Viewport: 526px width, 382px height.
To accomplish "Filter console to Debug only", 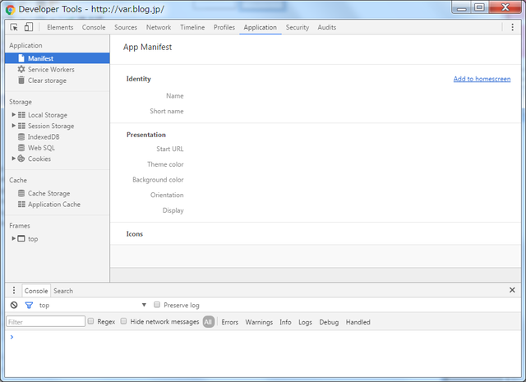I will point(329,322).
